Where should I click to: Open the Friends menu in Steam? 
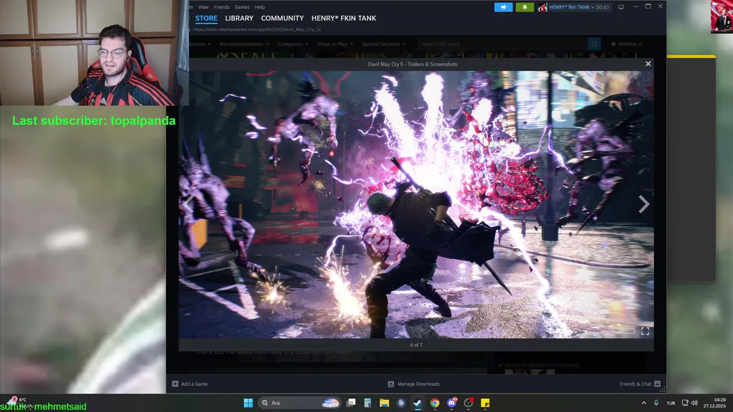point(222,7)
